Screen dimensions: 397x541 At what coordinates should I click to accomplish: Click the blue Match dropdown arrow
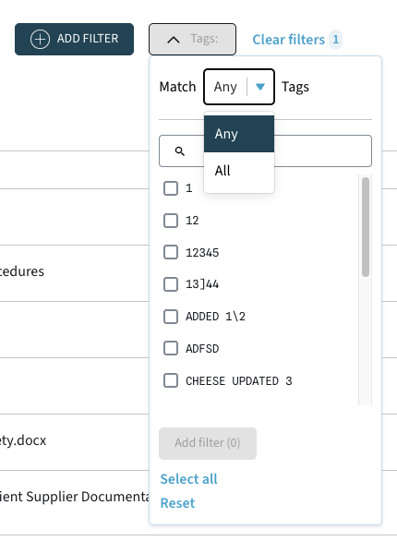click(x=260, y=87)
